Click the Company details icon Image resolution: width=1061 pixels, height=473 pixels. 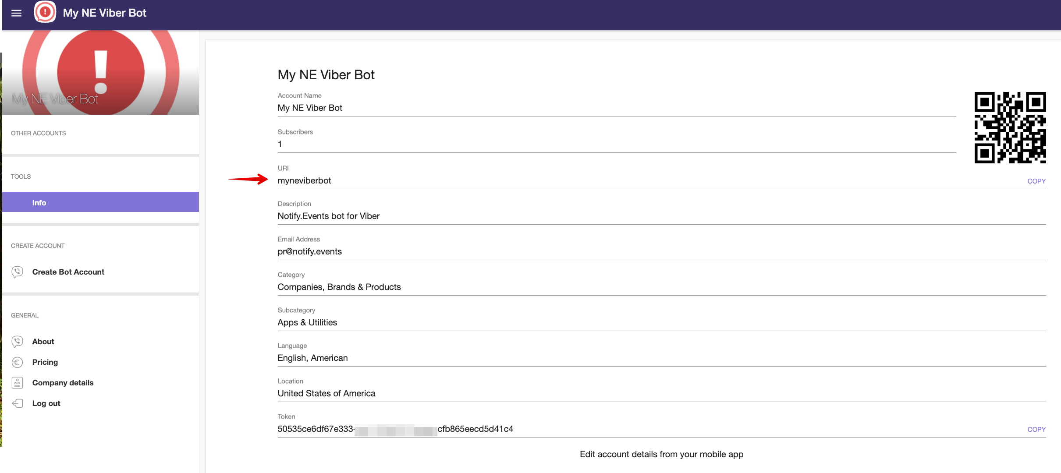point(18,382)
